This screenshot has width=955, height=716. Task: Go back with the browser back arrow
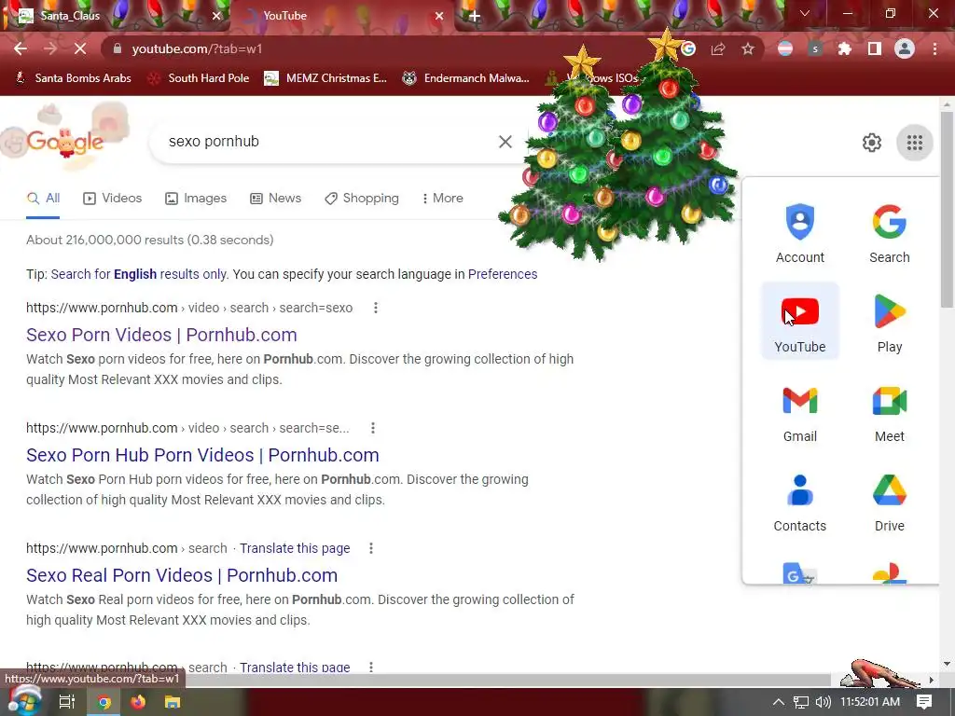coord(21,48)
